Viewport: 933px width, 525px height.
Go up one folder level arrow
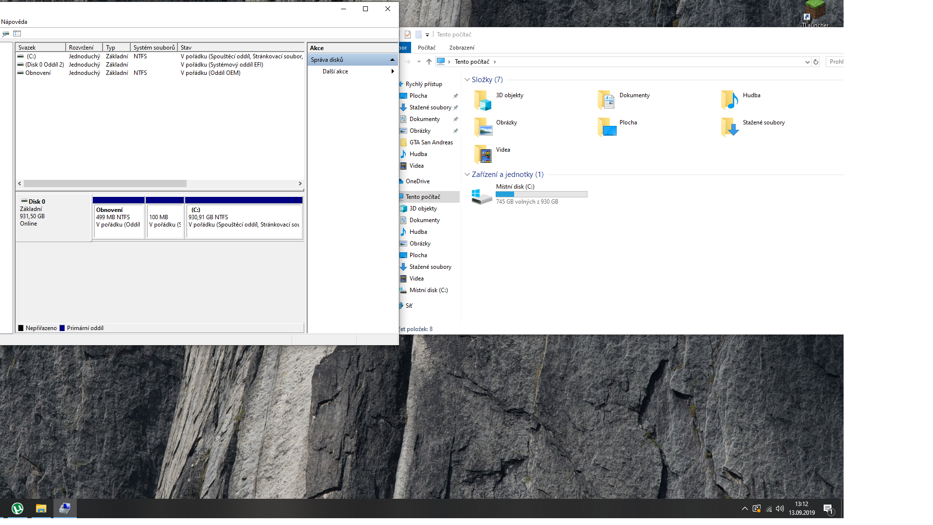pyautogui.click(x=429, y=62)
